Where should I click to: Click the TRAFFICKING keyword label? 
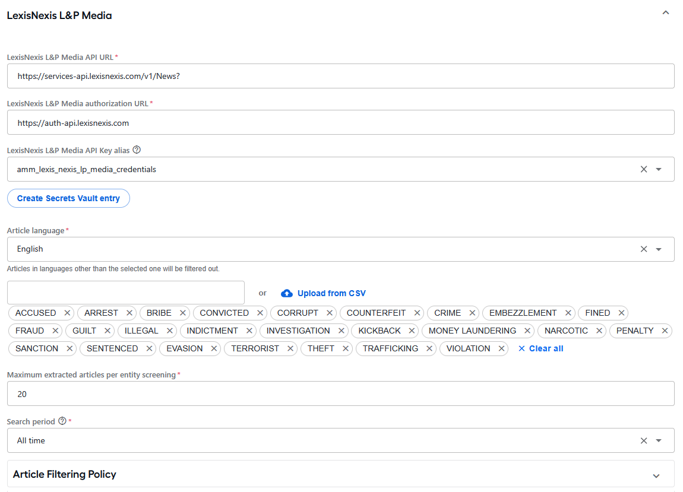tap(390, 349)
